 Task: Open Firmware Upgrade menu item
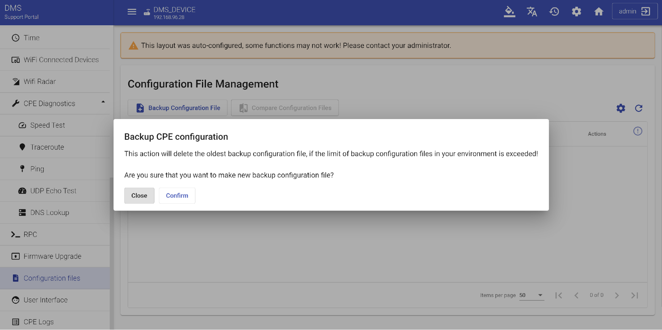[52, 256]
